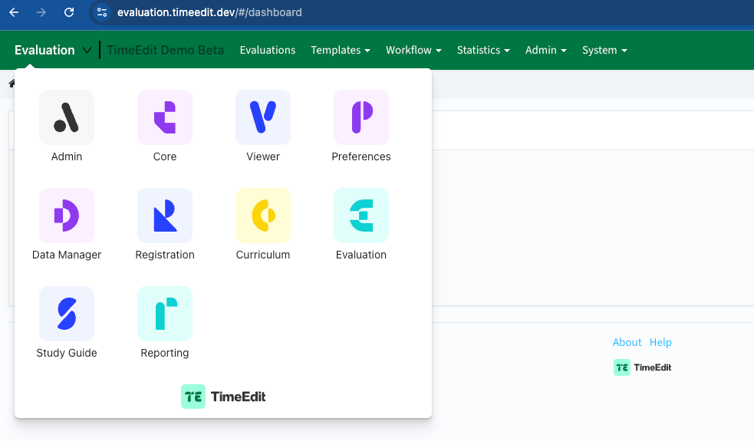Open the Admin app icon
The height and width of the screenshot is (441, 754).
tap(67, 117)
